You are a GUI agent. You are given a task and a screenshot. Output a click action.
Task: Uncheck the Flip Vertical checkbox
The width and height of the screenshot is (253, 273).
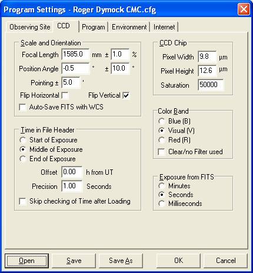[x=126, y=96]
